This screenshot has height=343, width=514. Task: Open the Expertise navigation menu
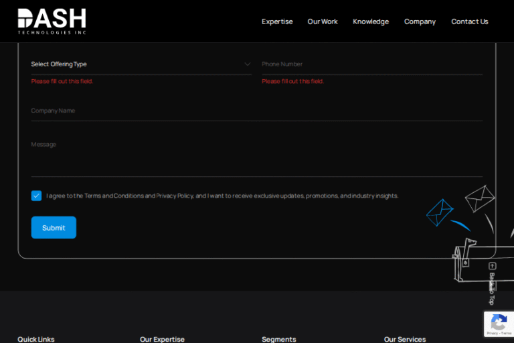pyautogui.click(x=277, y=21)
